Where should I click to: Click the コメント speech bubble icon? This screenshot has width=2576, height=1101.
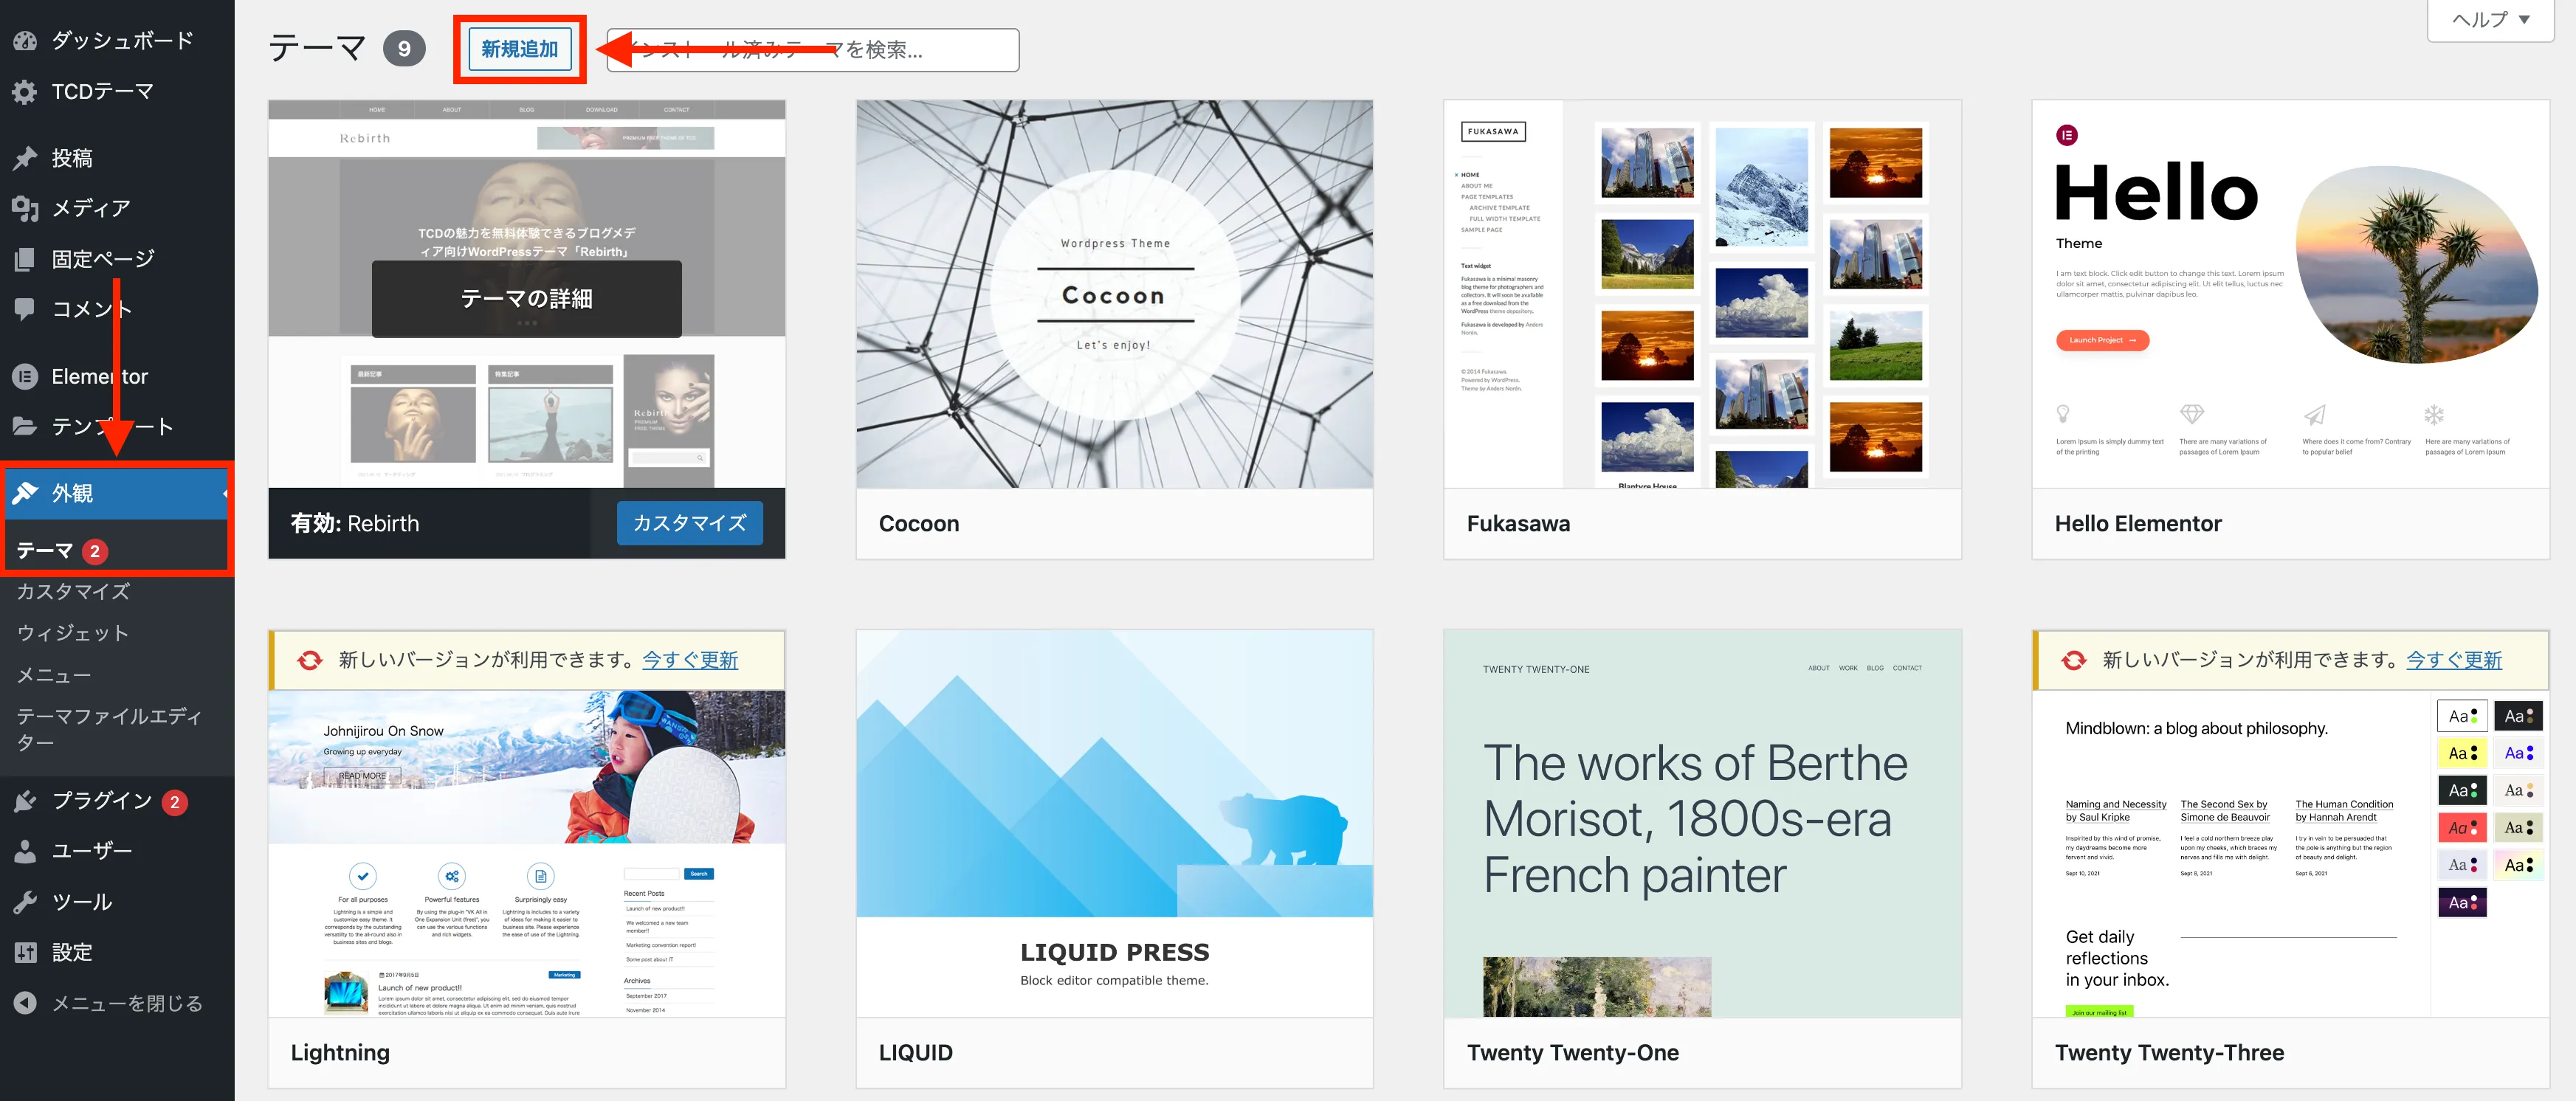(x=25, y=309)
